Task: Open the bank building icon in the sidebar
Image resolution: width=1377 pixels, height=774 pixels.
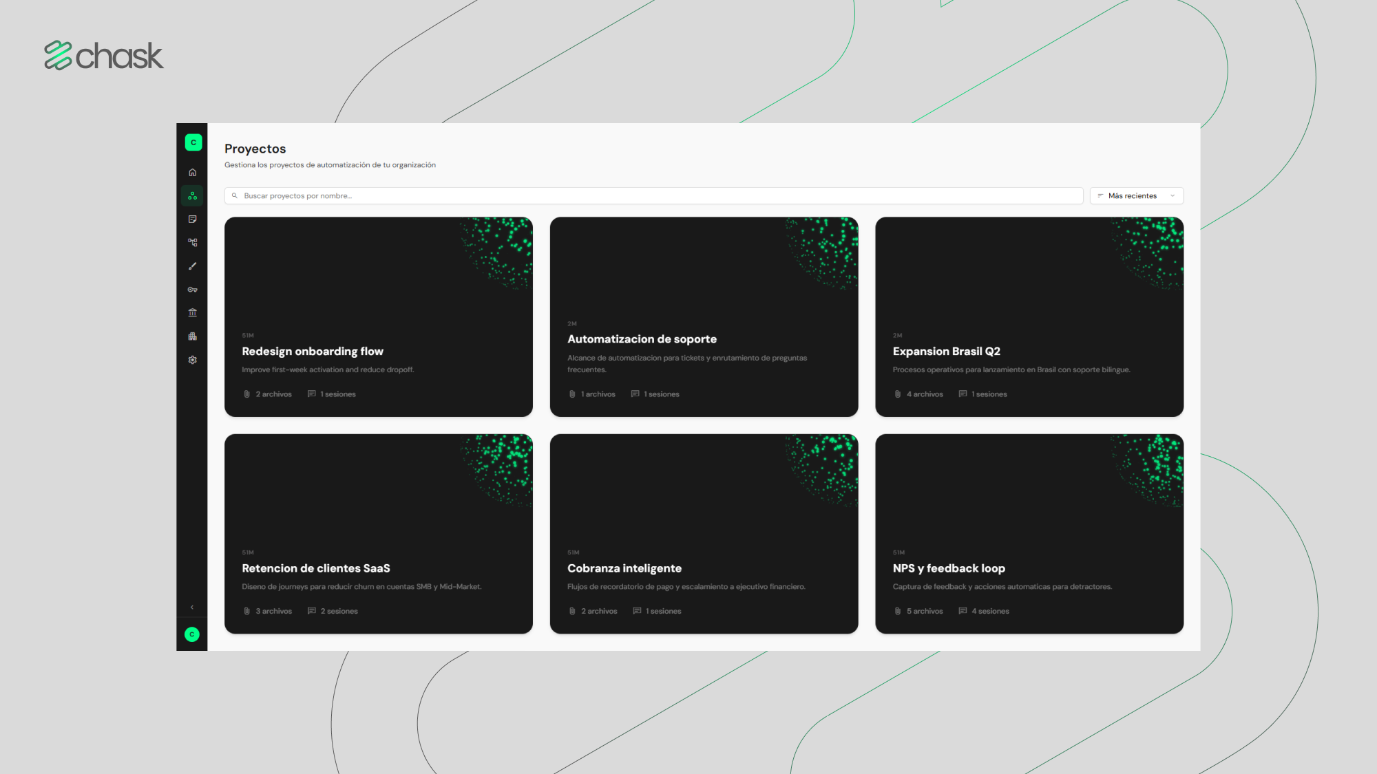Action: (x=193, y=313)
